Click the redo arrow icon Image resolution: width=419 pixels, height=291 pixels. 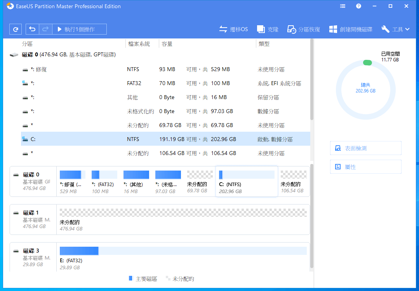[45, 29]
